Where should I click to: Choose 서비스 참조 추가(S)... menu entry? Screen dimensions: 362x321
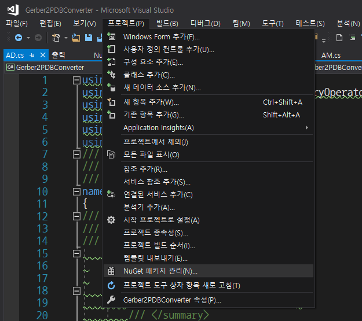209,182
